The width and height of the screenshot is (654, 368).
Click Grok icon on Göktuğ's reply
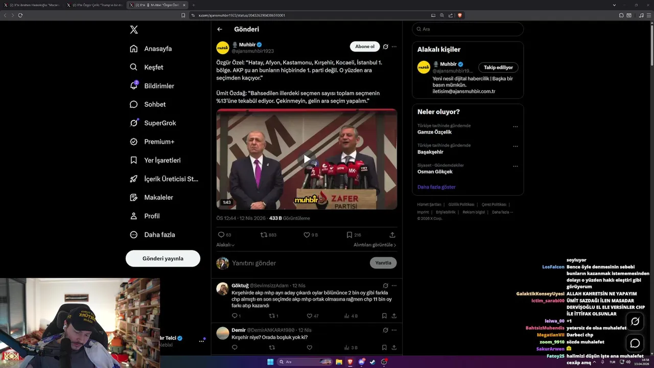(386, 286)
